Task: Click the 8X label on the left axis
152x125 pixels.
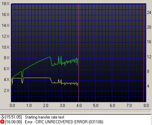Action: [6, 58]
